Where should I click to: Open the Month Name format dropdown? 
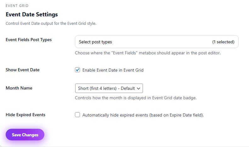point(109,88)
